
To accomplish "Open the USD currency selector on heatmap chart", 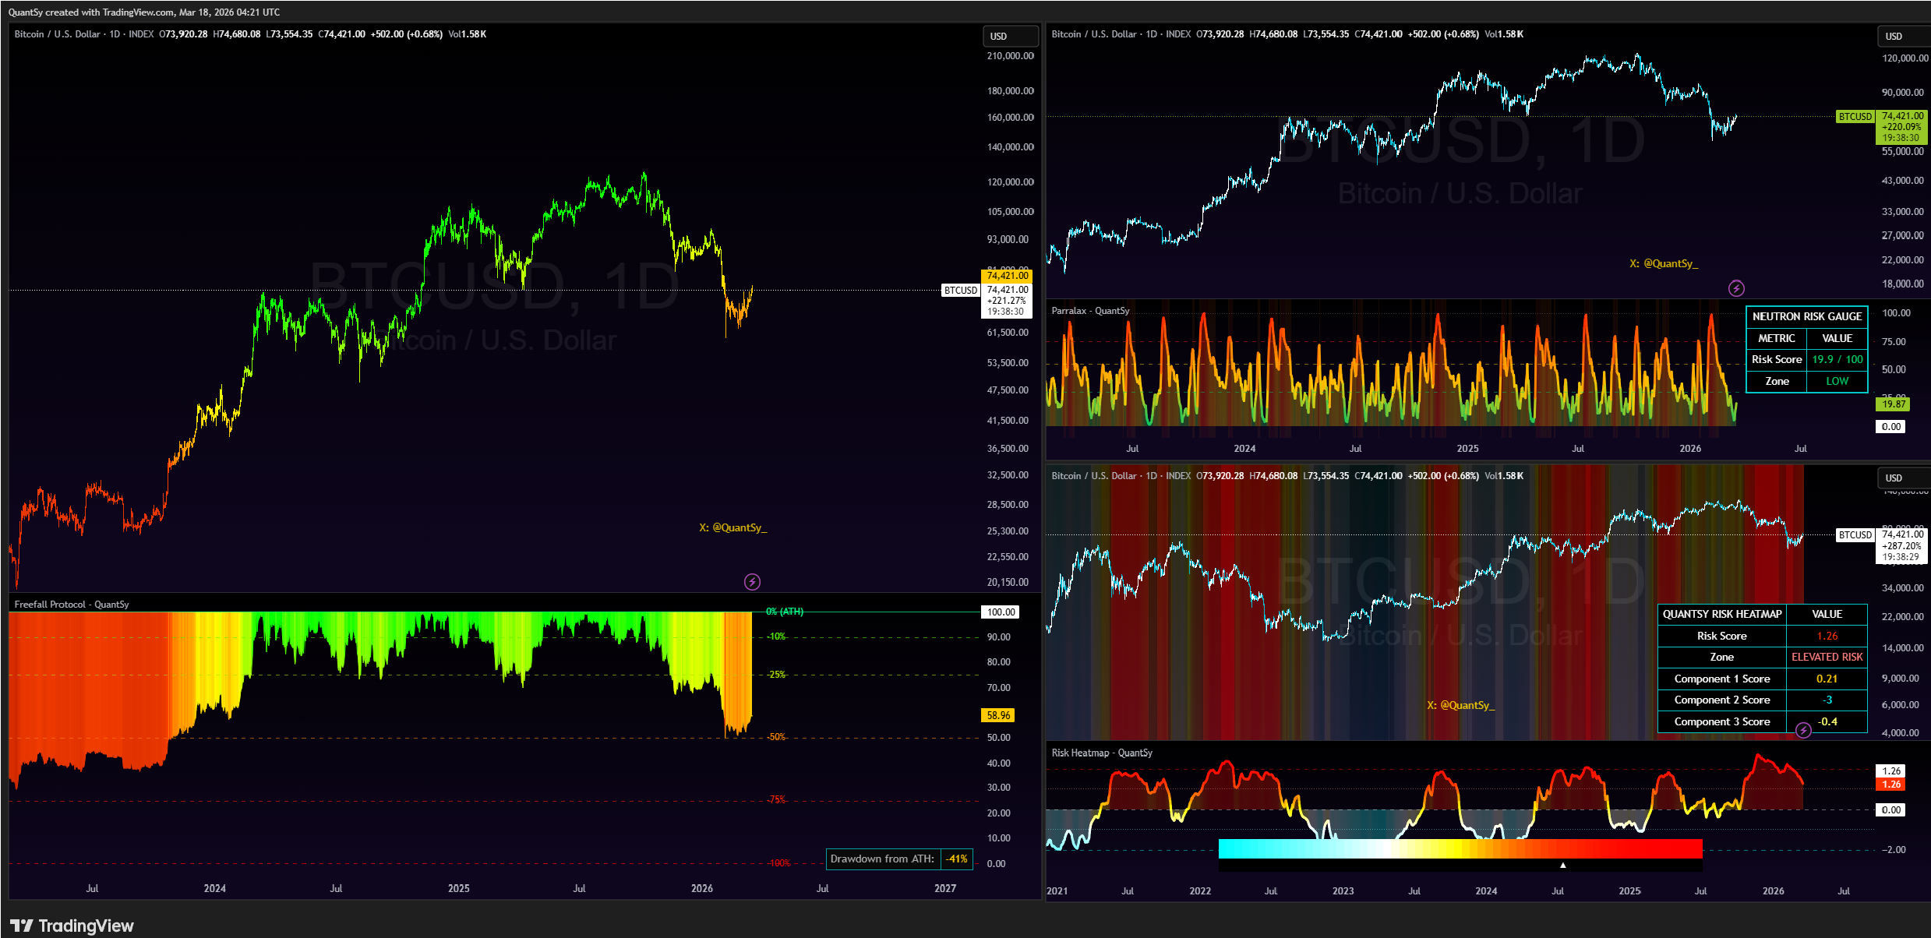I will click(x=1903, y=478).
